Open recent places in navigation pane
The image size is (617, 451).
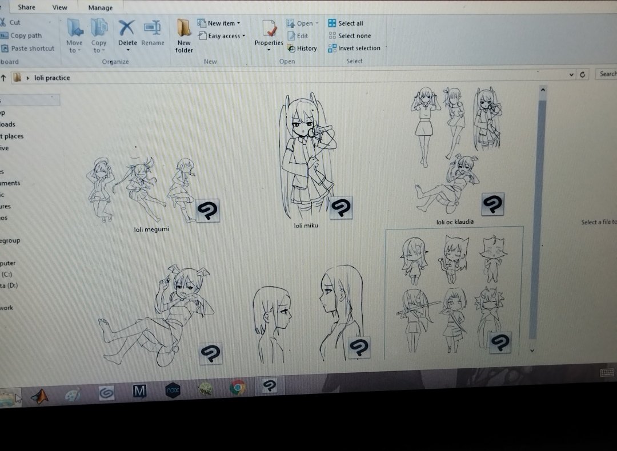[x=12, y=136]
